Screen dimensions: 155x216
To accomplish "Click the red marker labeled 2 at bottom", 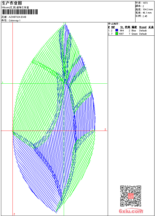I will tap(14, 214).
